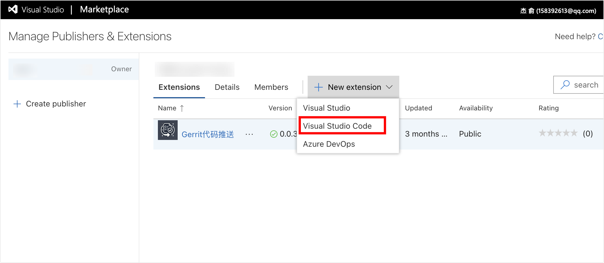Screen dimensions: 604x263
Task: Click the Visual Studio logo icon
Action: 13,10
